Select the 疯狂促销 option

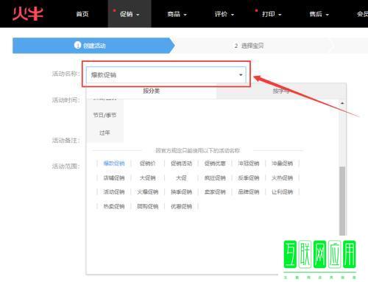[x=215, y=177]
